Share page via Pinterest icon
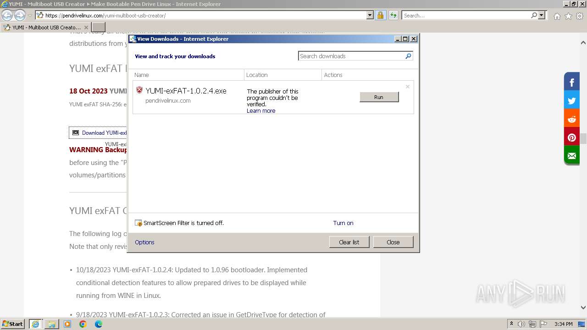Screen dimensions: 587x330 (x=572, y=137)
